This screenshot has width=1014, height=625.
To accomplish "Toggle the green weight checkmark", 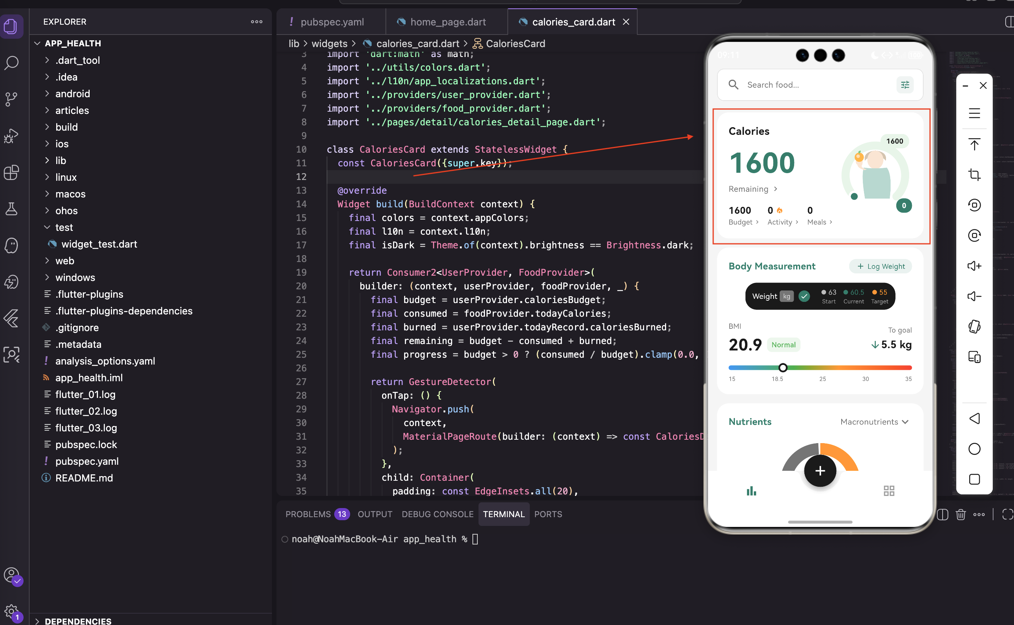I will tap(804, 297).
